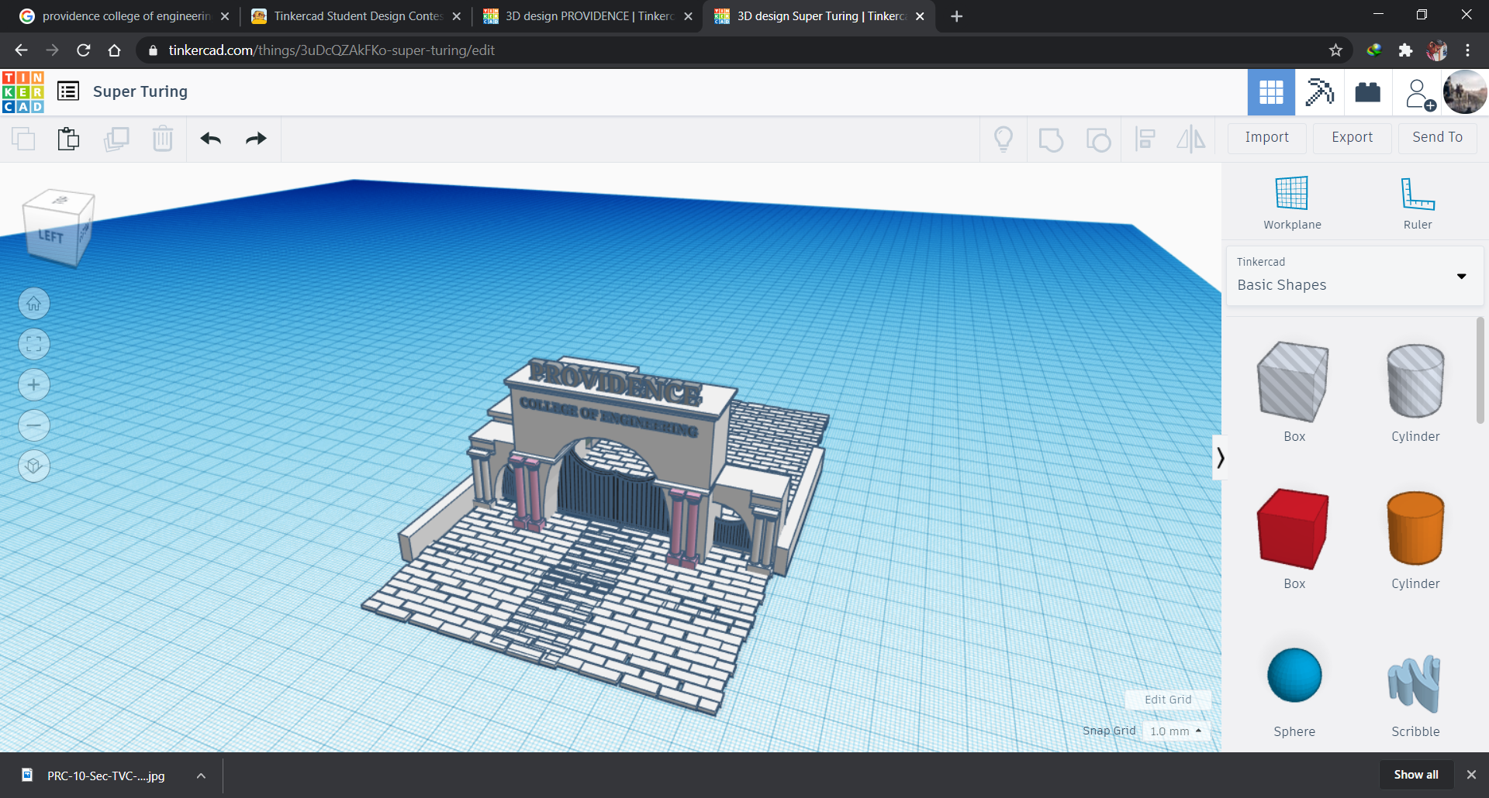Open the Chrome extensions puzzle icon
This screenshot has height=798, width=1489.
click(x=1405, y=50)
